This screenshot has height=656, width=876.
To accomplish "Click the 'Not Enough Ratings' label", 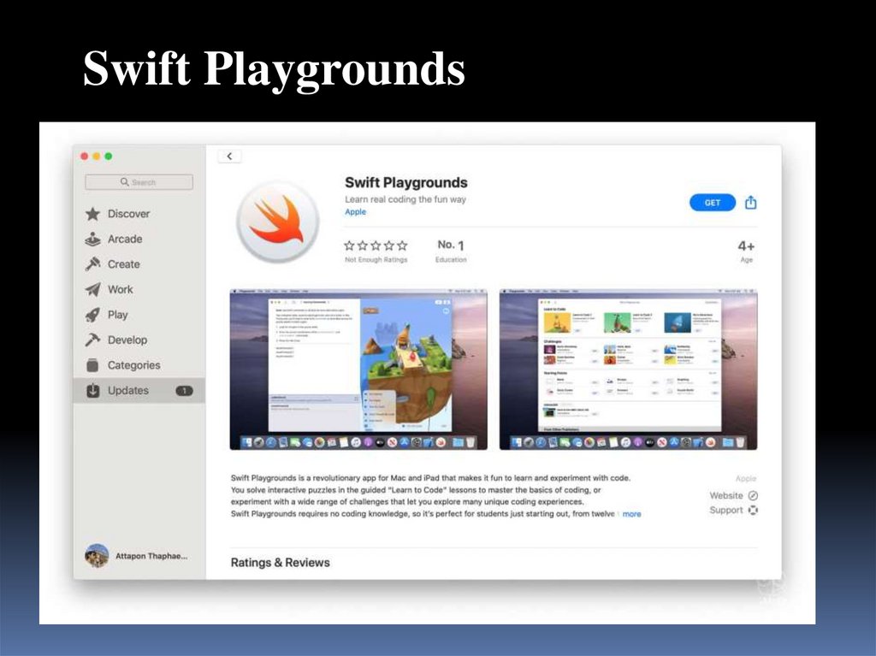I will click(x=376, y=260).
